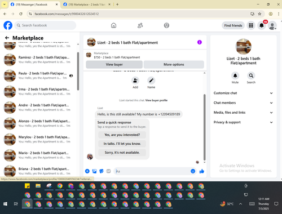Click the Name edit pencil icon

coord(151,81)
